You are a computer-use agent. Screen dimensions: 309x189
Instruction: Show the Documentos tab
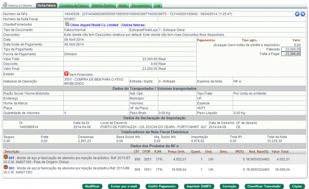tap(141, 6)
